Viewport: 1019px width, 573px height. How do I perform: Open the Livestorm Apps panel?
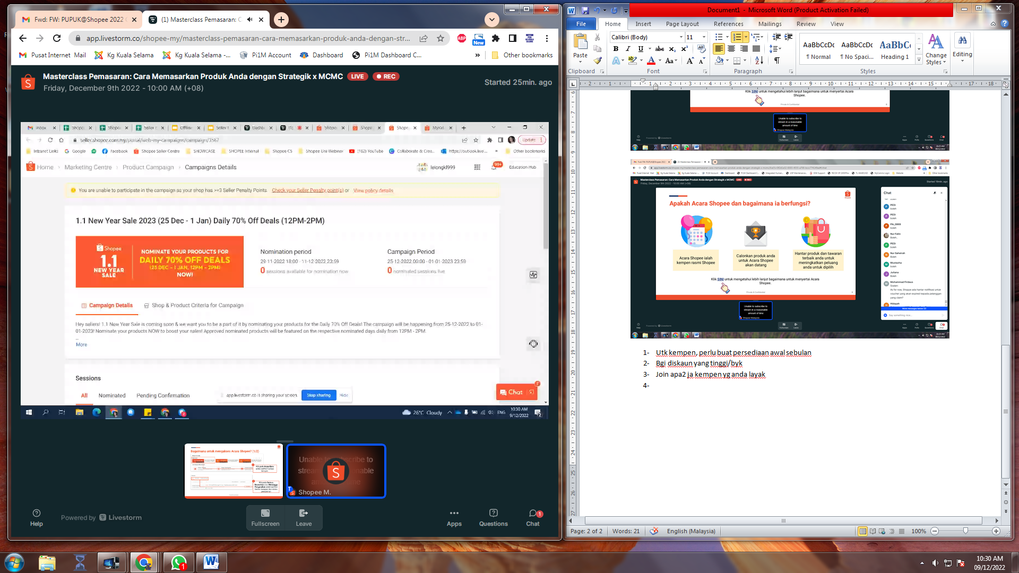[x=454, y=518]
